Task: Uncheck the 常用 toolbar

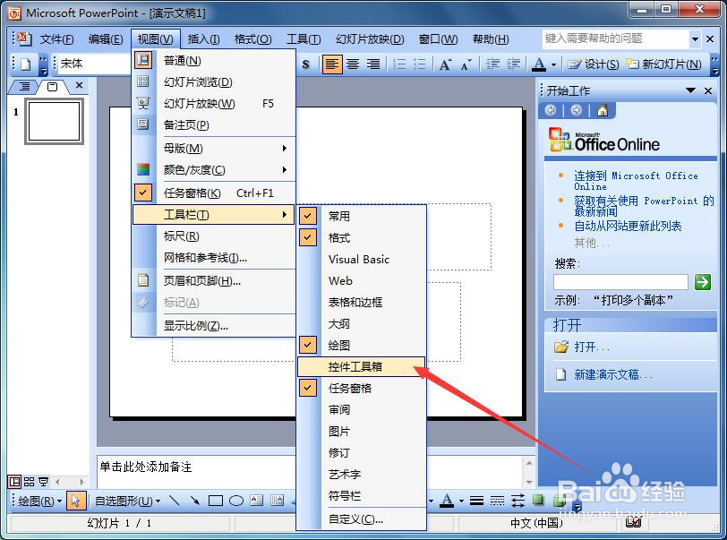Action: 361,216
